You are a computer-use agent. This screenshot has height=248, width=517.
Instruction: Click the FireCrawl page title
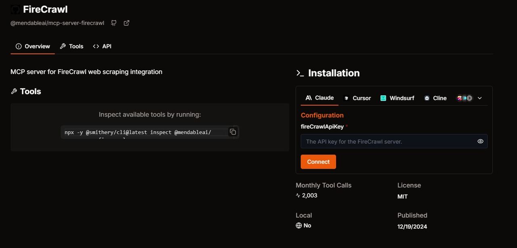[x=45, y=9]
